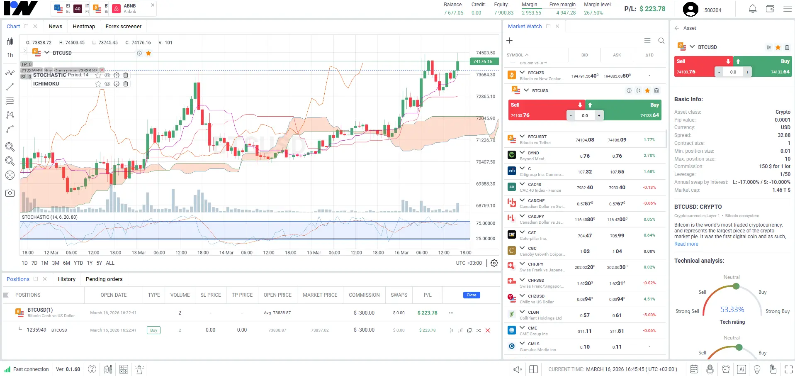The height and width of the screenshot is (376, 795).
Task: Select the 1M timeframe range
Action: [x=45, y=263]
